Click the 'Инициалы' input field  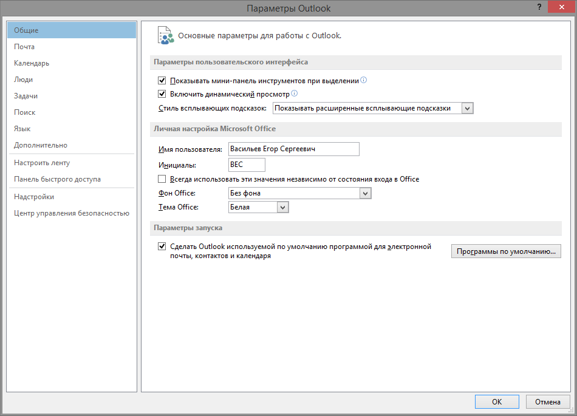pos(247,165)
